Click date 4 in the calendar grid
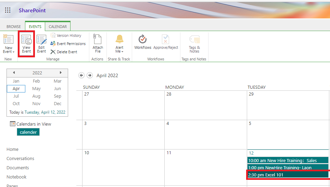Viewport: 330px width, 187px height. coord(167,124)
